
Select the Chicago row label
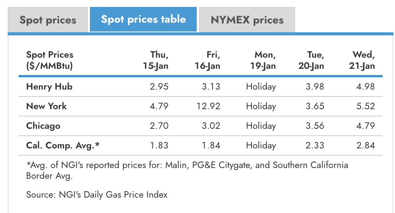click(x=43, y=126)
